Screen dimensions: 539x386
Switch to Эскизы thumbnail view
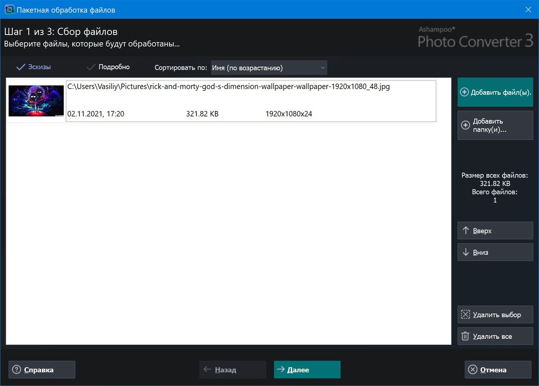[x=33, y=67]
